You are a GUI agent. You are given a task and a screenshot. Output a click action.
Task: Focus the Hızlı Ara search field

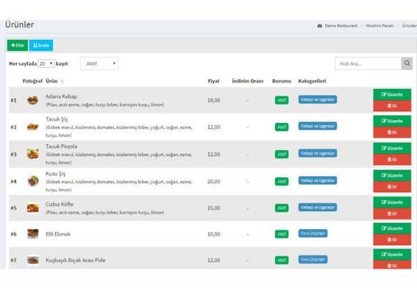point(368,64)
